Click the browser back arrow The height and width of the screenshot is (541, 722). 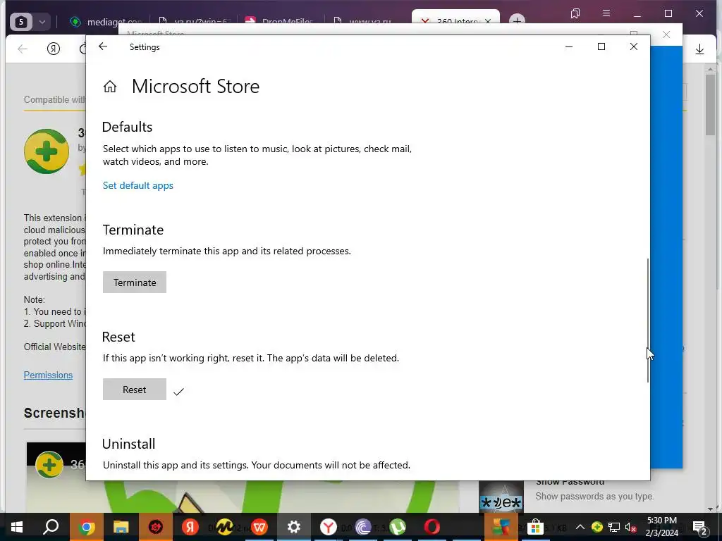pos(22,49)
